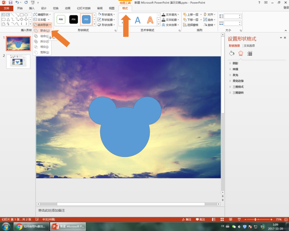Open the 文本填充 text fill dropdown
The image size is (289, 231).
(171, 14)
